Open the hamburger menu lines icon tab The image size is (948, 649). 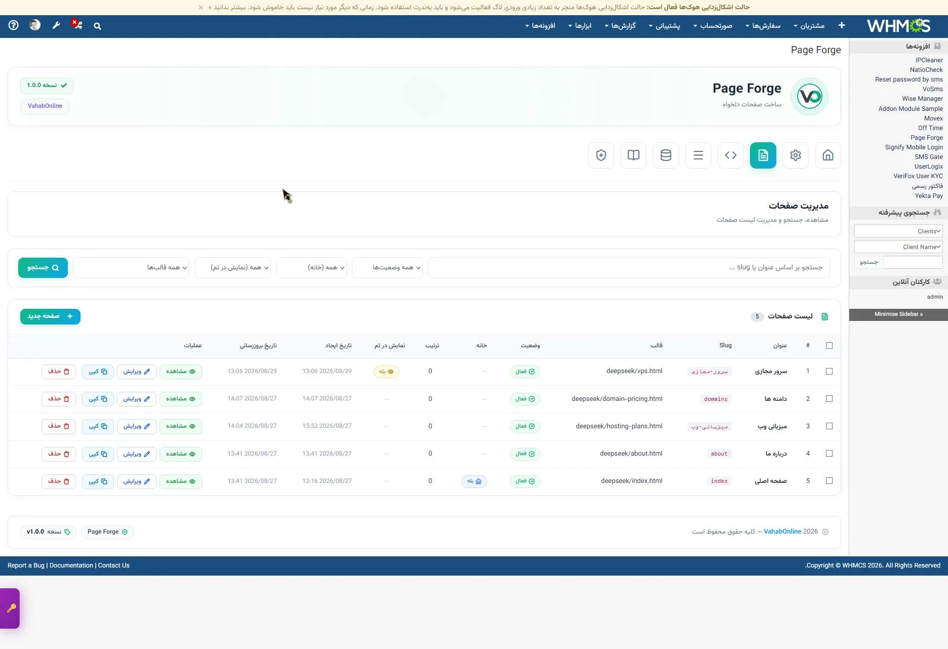point(698,155)
